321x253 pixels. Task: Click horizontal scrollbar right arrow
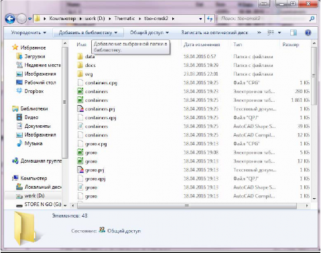point(307,205)
